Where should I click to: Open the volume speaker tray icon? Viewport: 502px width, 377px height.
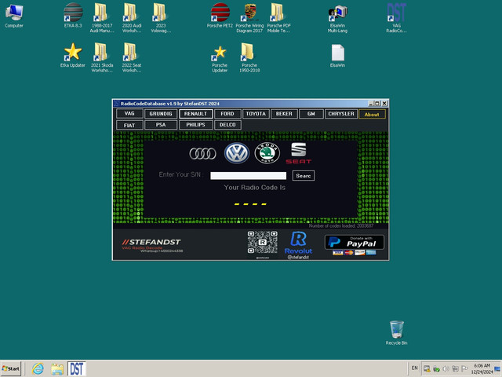pos(446,369)
